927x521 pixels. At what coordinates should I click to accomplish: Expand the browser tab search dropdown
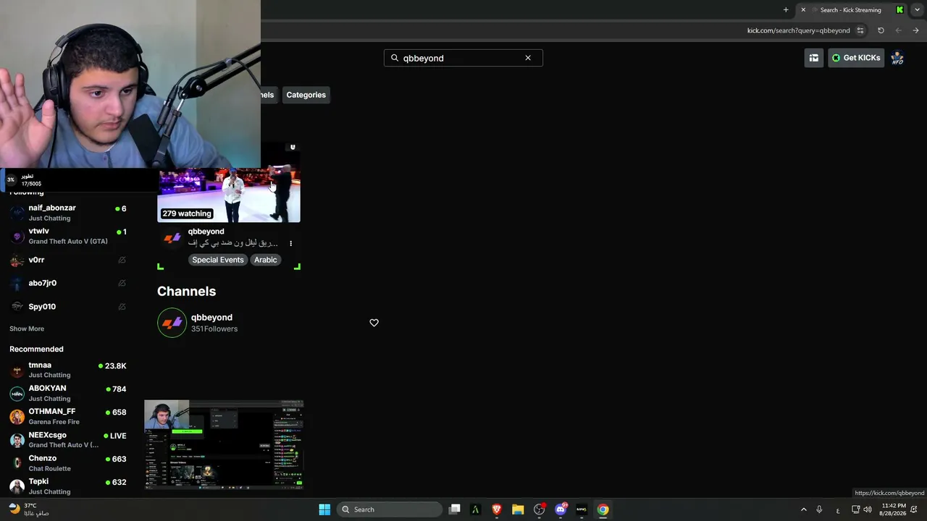(917, 10)
